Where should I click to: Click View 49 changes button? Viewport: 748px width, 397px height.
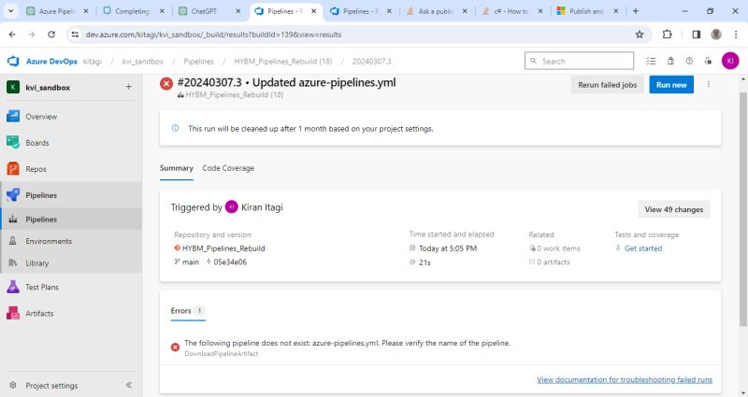point(673,209)
